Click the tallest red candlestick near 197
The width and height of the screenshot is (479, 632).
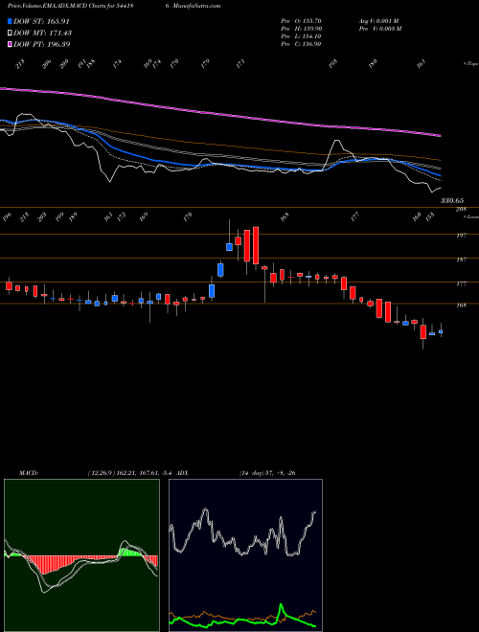pyautogui.click(x=255, y=245)
